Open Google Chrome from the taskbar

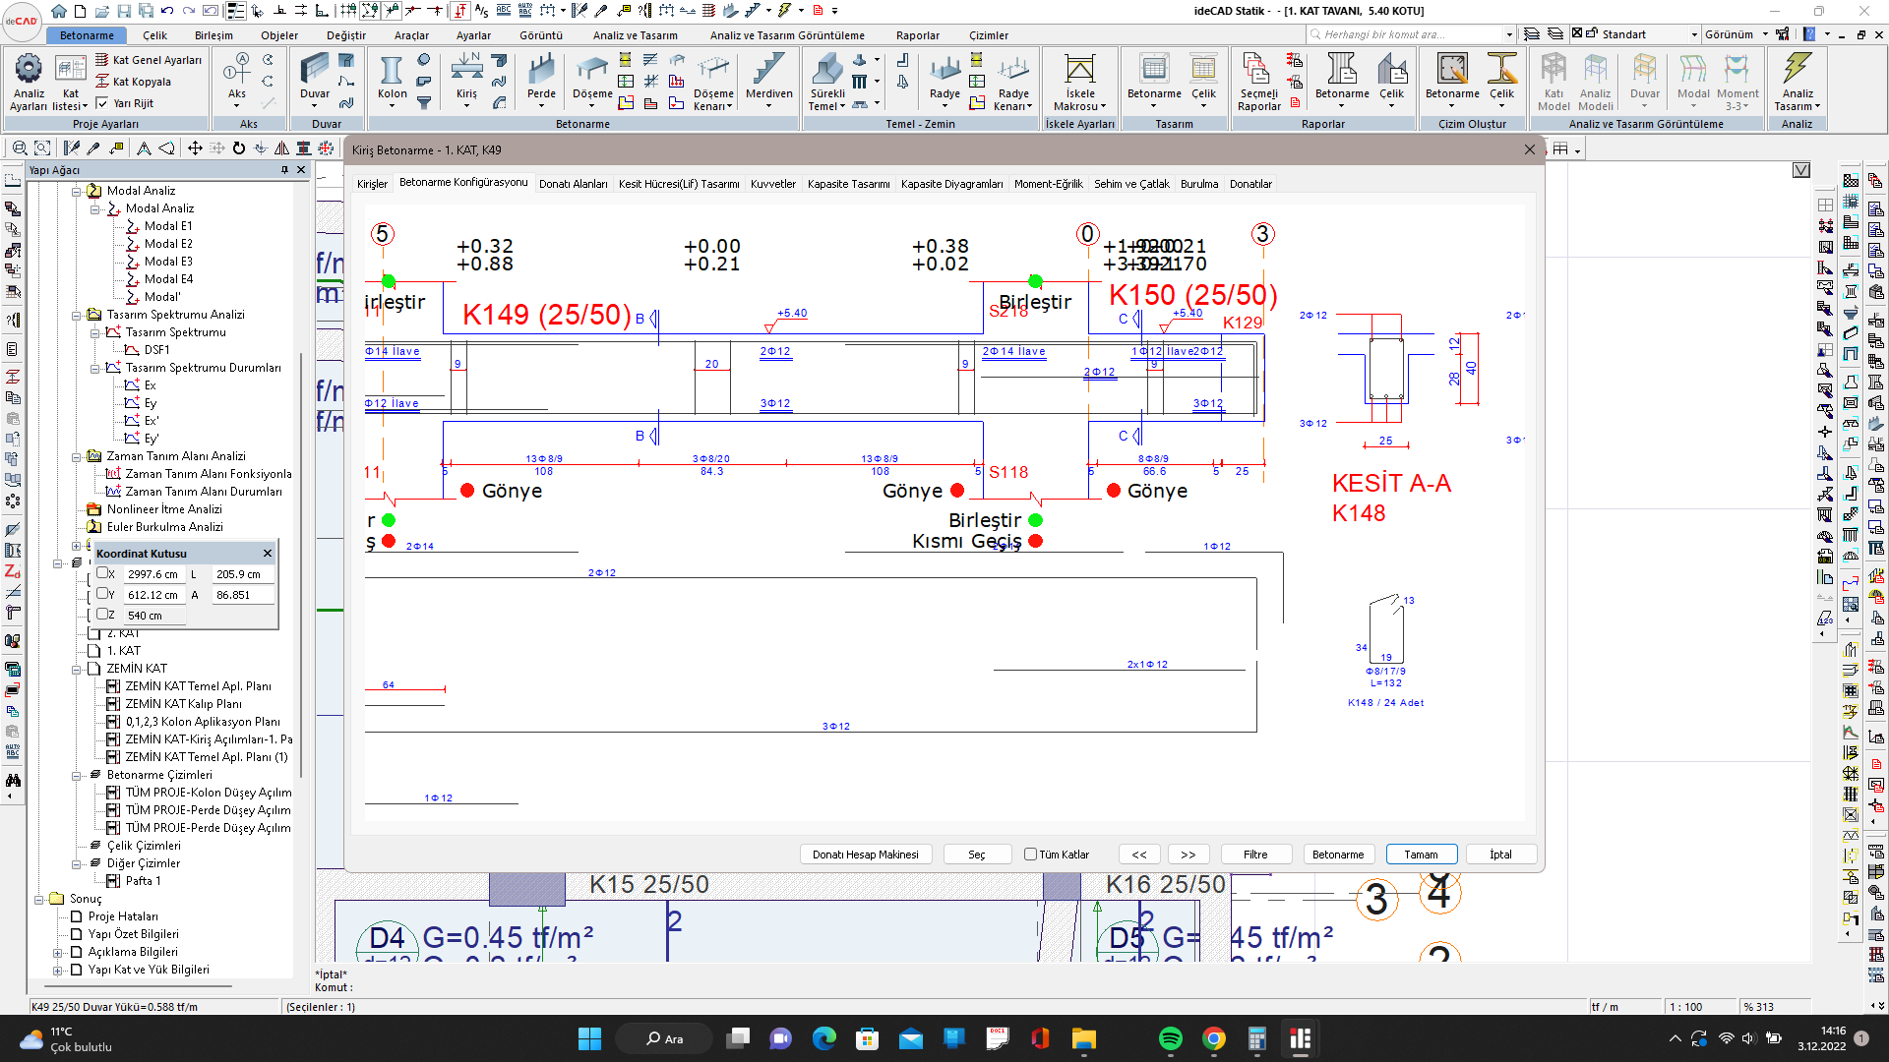point(1213,1038)
